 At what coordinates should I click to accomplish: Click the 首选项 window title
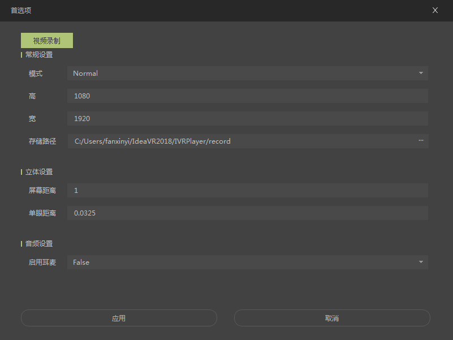pyautogui.click(x=21, y=10)
